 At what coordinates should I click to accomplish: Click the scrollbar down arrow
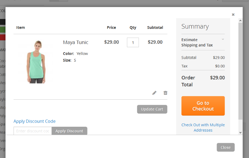tap(240, 133)
